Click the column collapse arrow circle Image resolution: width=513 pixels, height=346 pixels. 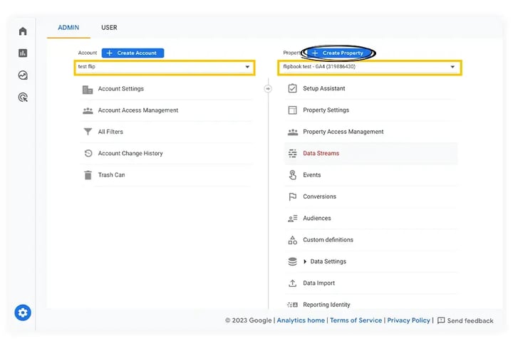click(268, 88)
